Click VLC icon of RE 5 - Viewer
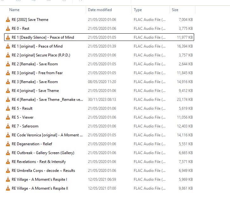The image size is (230, 215). (8, 117)
